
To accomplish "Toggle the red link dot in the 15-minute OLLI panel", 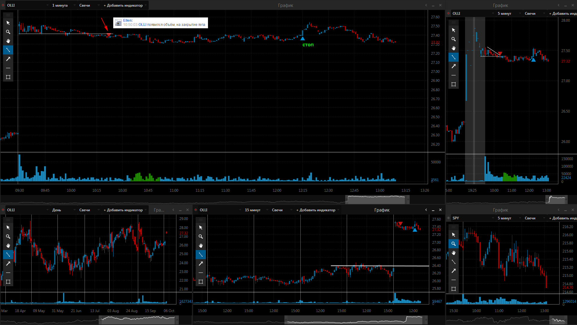I will tap(196, 210).
